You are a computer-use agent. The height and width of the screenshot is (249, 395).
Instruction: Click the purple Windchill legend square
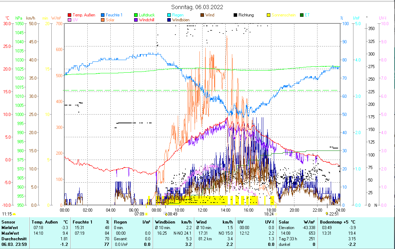point(136,20)
